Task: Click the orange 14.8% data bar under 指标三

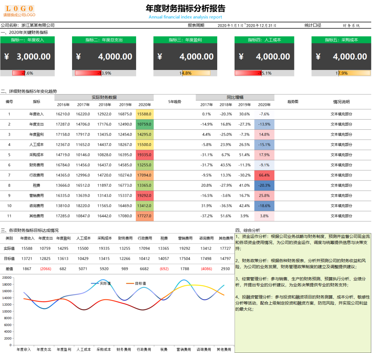Action: pos(196,73)
